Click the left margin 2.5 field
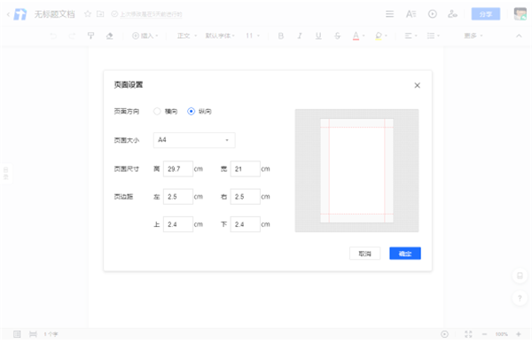The image size is (532, 344). point(178,197)
